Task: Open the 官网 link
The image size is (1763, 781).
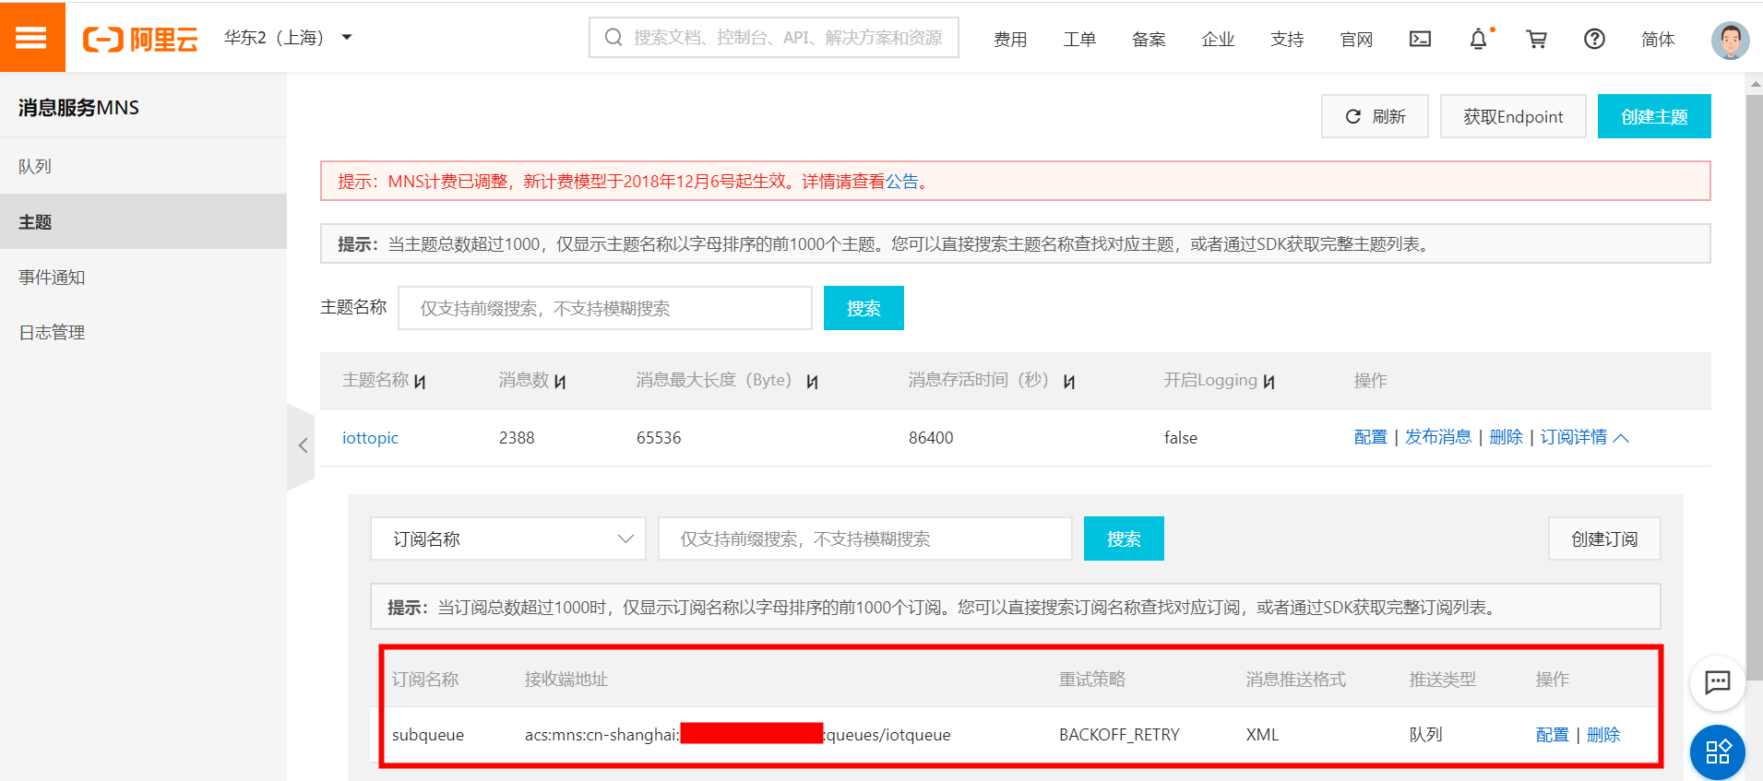Action: tap(1356, 40)
